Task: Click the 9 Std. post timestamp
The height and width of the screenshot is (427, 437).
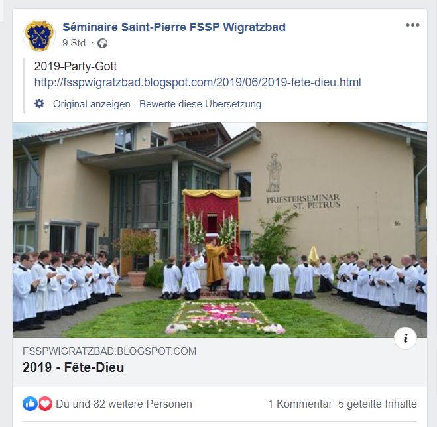Action: 75,43
